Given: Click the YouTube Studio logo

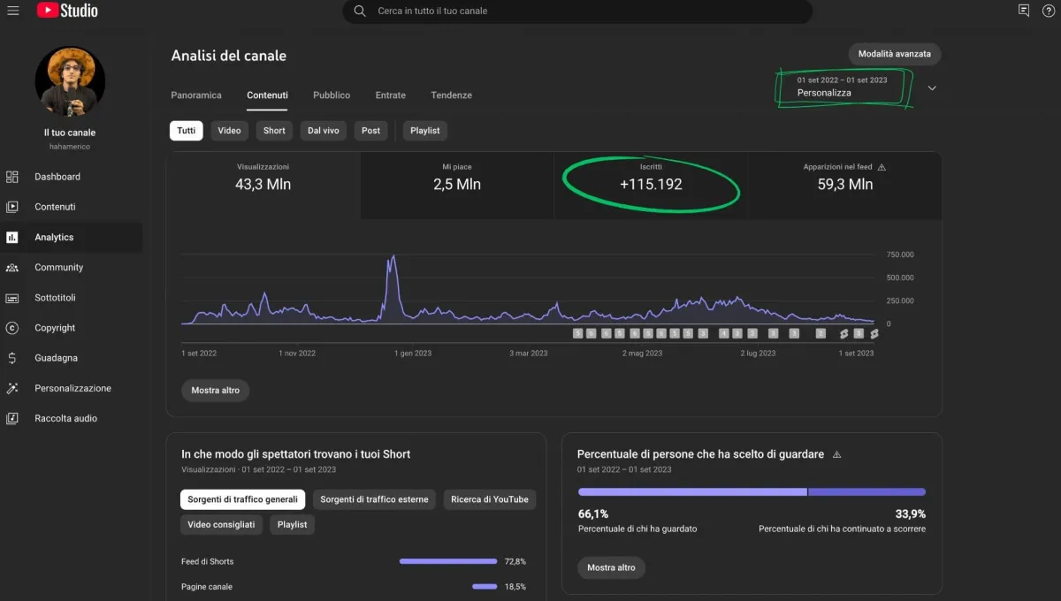Looking at the screenshot, I should (67, 11).
